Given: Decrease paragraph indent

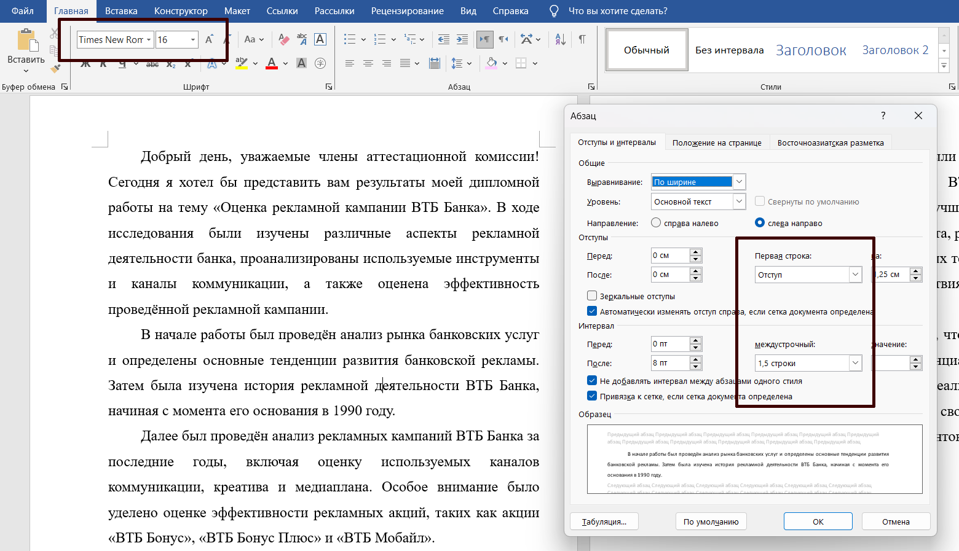Looking at the screenshot, I should point(443,39).
